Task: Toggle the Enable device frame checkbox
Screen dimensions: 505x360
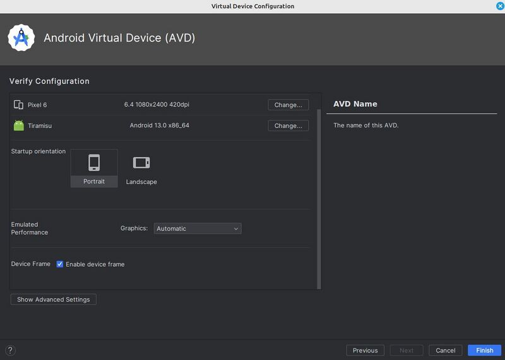Action: (59, 264)
